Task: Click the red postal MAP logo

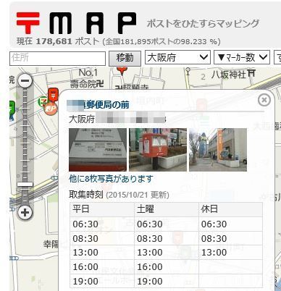Action: [x=76, y=23]
